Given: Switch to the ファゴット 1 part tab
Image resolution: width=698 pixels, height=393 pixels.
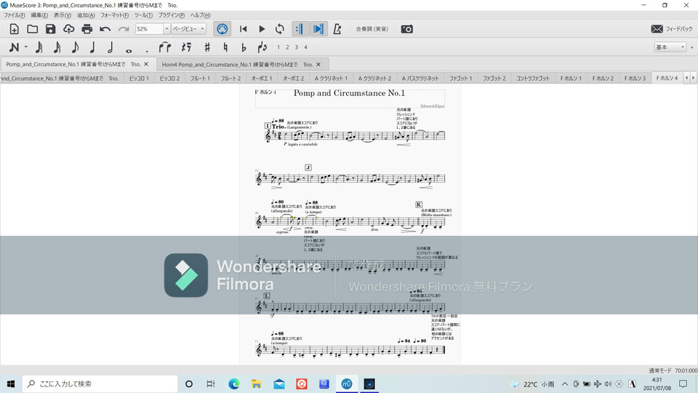Looking at the screenshot, I should tap(460, 79).
